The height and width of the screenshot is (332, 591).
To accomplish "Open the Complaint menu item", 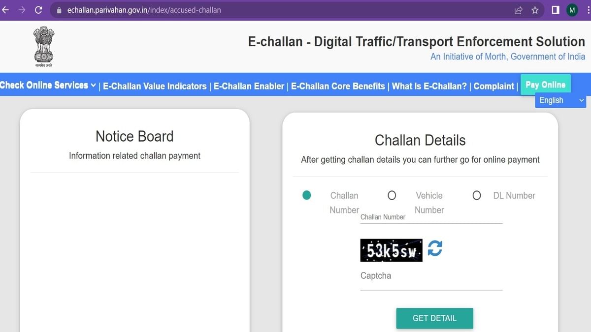I will 493,86.
